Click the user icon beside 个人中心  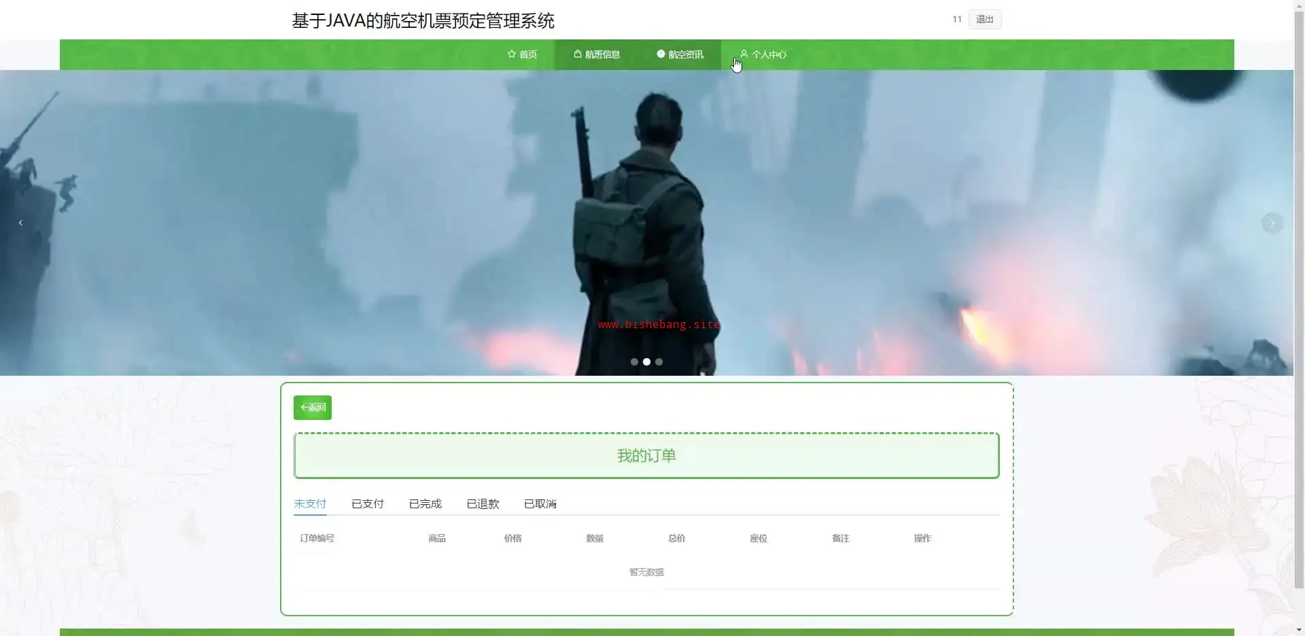744,54
